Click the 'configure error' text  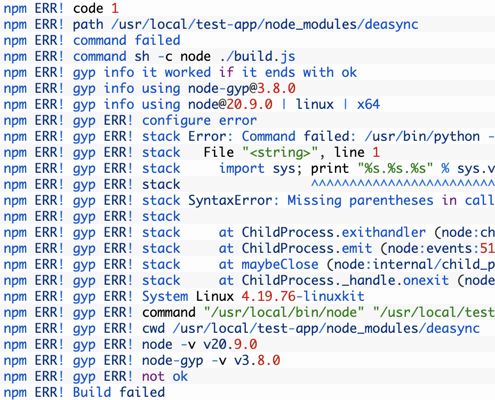point(199,121)
